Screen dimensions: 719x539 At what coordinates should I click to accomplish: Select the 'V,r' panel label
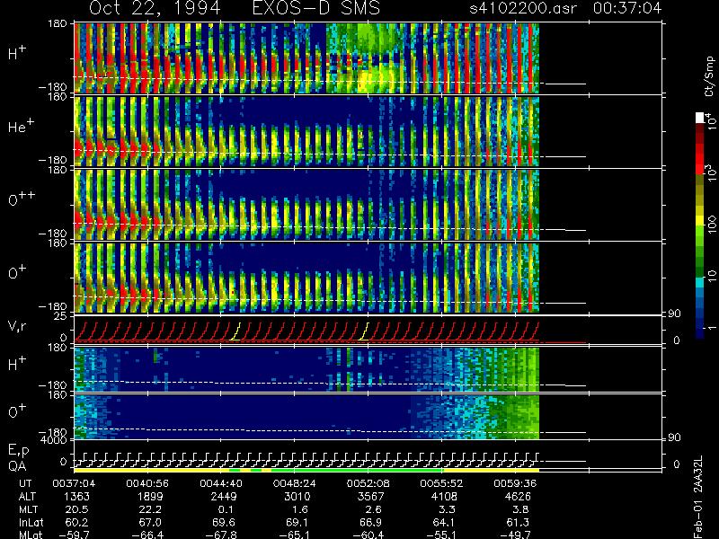pos(17,326)
